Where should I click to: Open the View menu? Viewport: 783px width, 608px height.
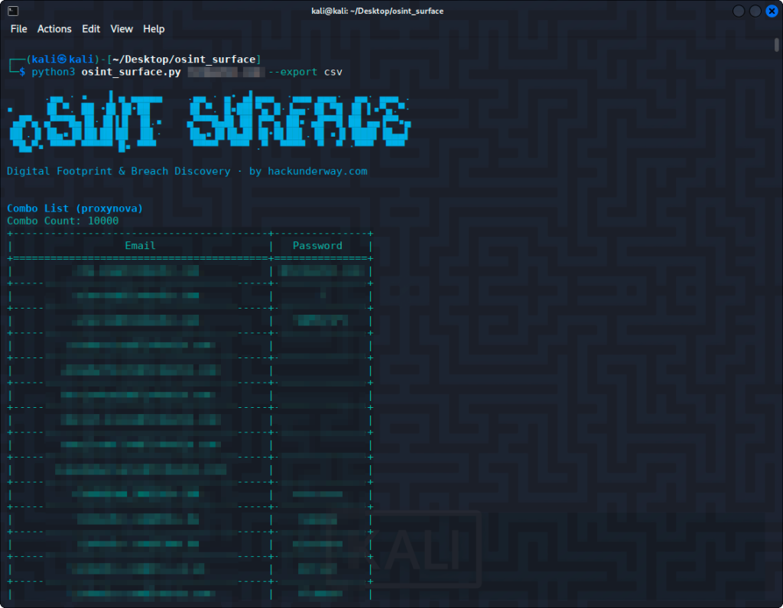tap(121, 28)
